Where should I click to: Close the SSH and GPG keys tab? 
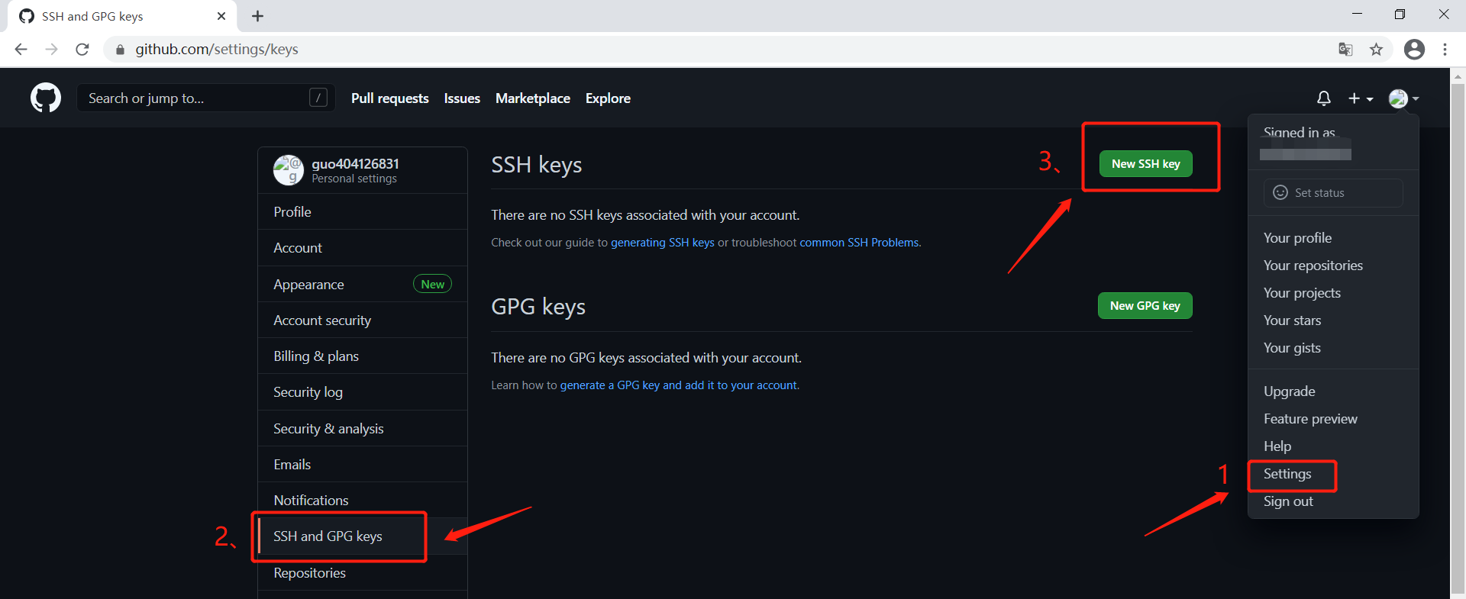click(221, 16)
